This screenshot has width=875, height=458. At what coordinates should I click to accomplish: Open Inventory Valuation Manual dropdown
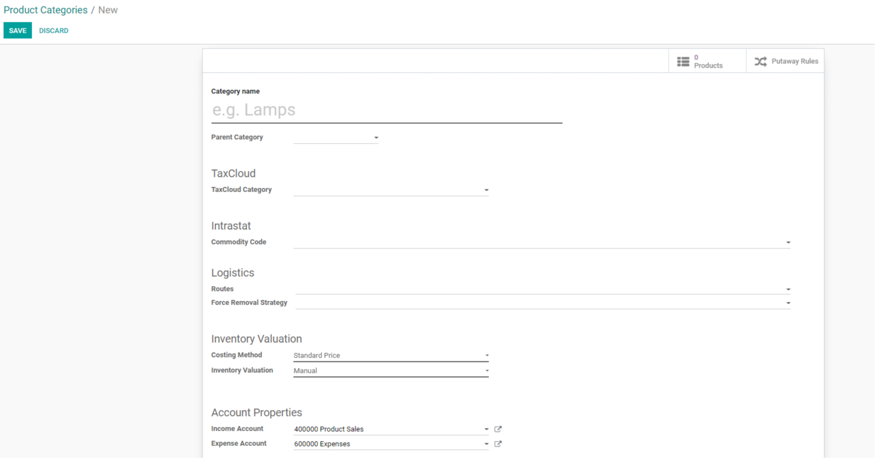(x=391, y=371)
